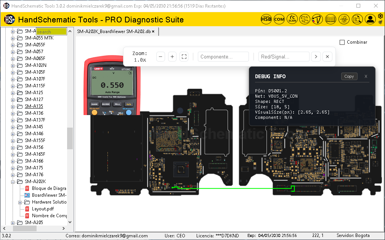Open the open book manual icon
The image size is (385, 240).
point(330,19)
